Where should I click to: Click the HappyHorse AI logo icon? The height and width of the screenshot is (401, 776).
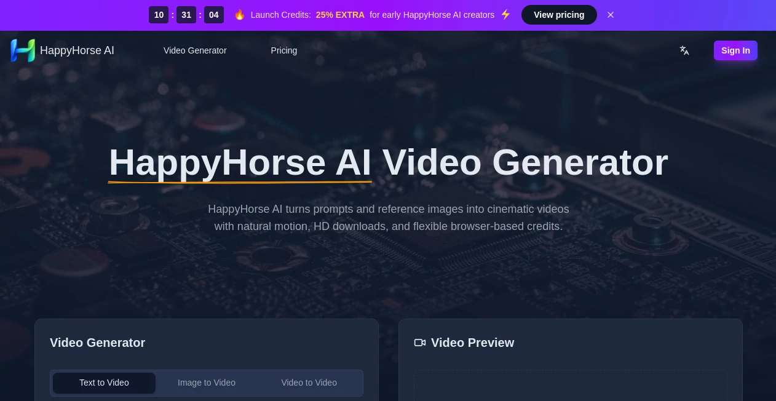[23, 50]
